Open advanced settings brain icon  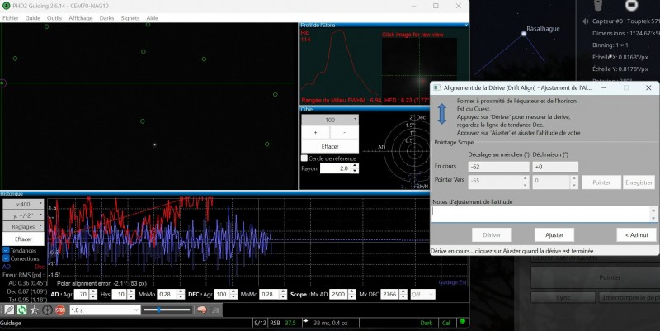tap(201, 310)
